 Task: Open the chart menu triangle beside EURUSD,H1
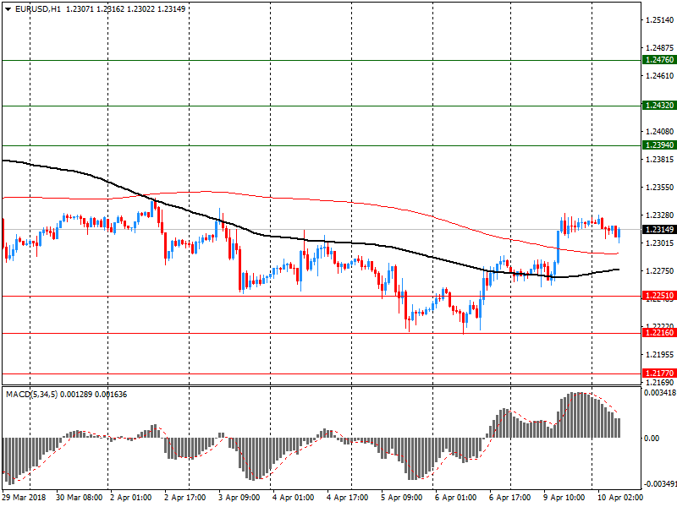coord(8,9)
